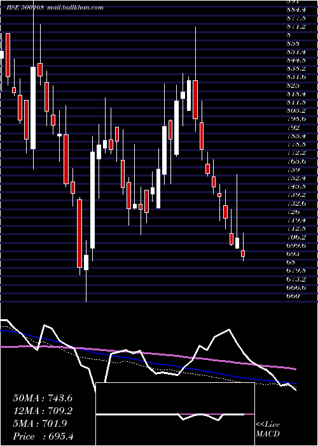Select the 759 price axis label
The image size is (318, 446).
293,170
